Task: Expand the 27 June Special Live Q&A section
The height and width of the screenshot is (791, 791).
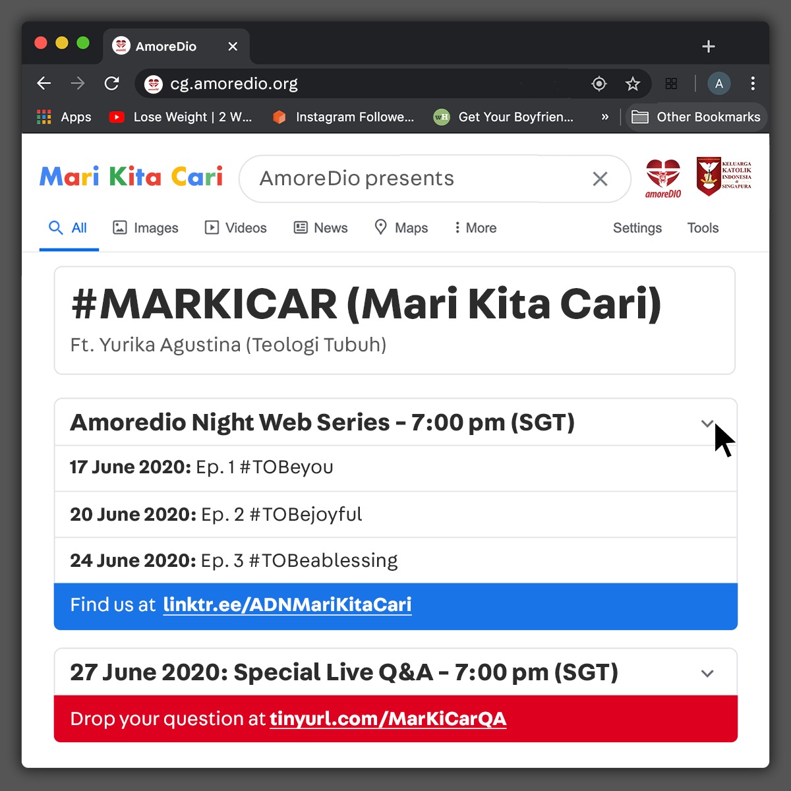Action: click(707, 674)
